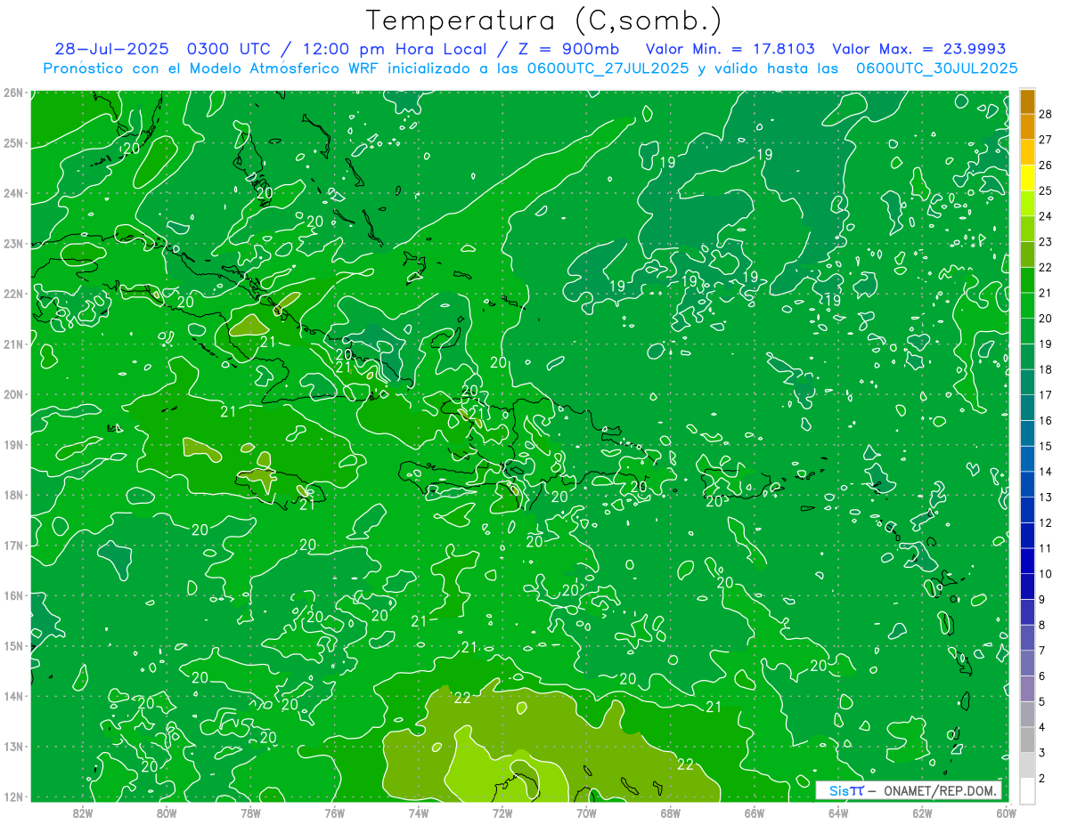Click the '64W' longitude label
Screen dimensions: 1069x825
tap(838, 813)
